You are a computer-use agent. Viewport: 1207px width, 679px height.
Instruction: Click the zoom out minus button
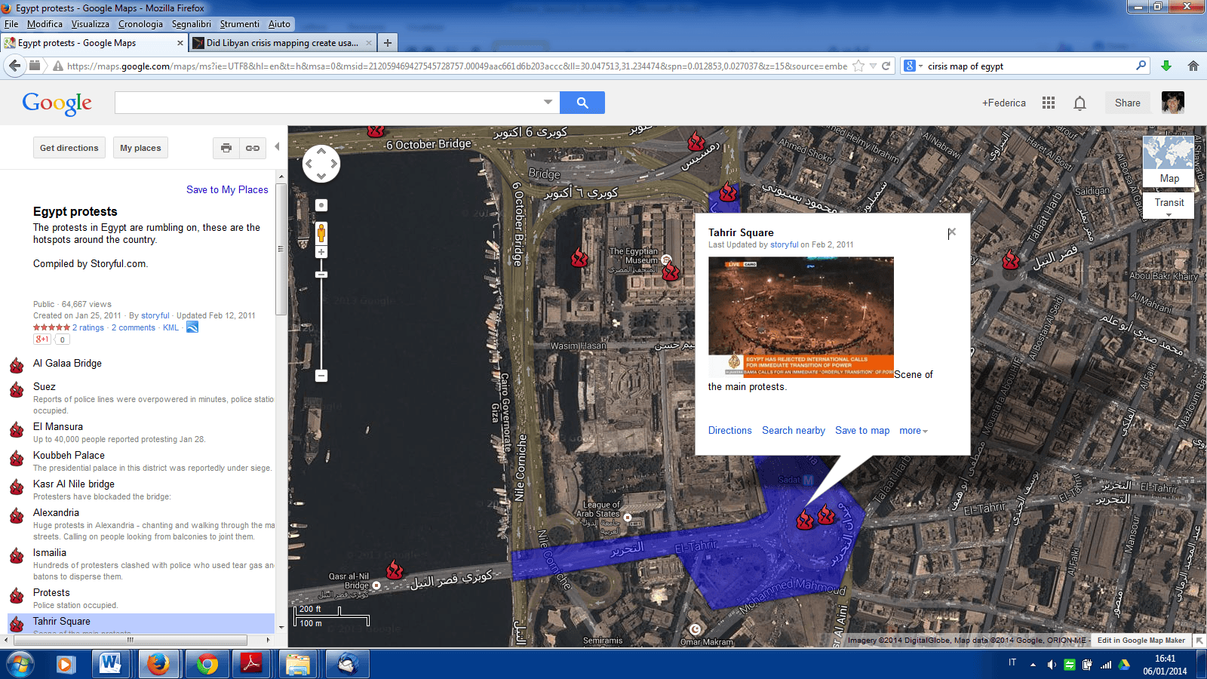pos(321,376)
